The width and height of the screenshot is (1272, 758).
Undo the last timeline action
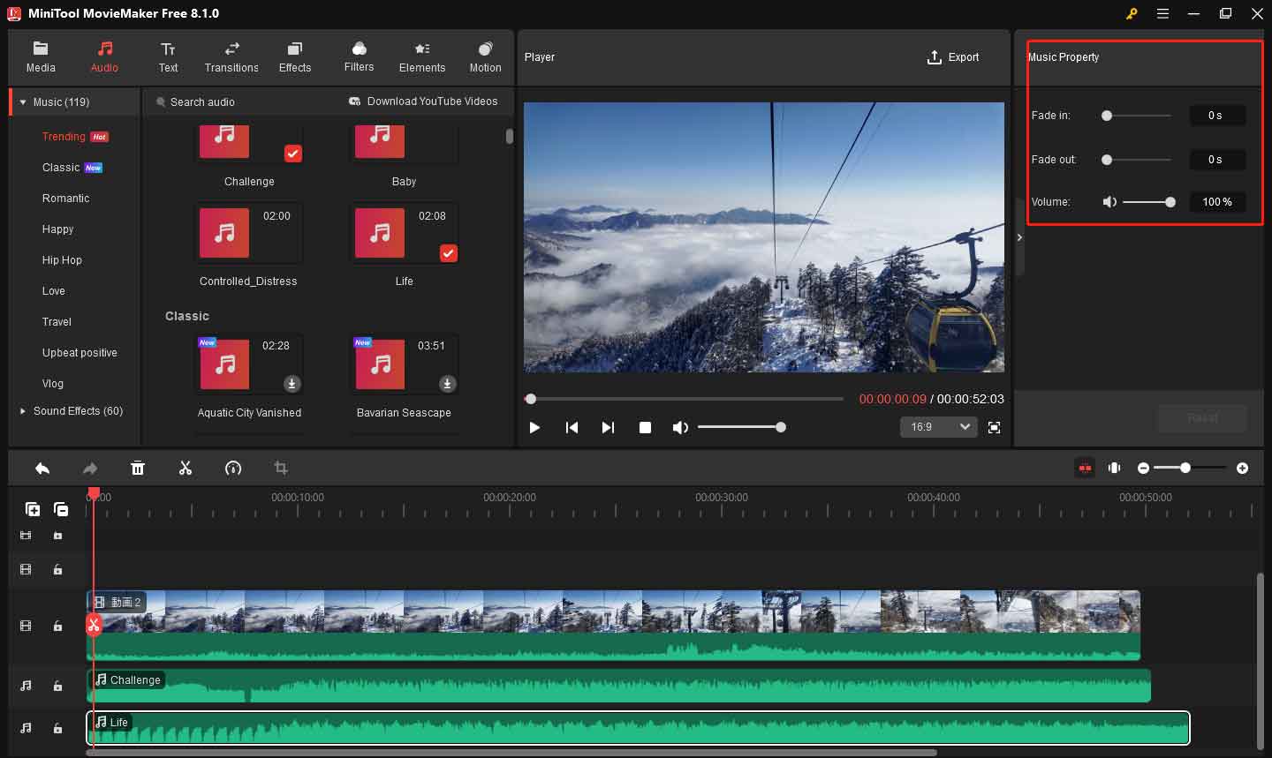(42, 469)
